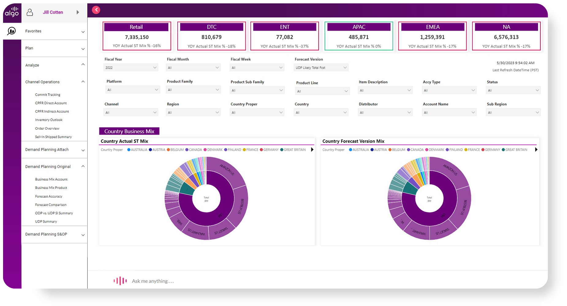Open the Forecast Version dropdown
Screen dimensions: 567x306
(321, 67)
